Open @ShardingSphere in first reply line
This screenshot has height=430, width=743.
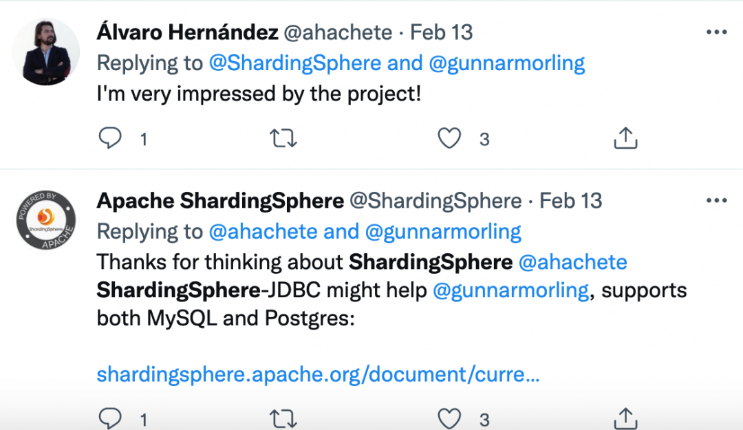(295, 63)
